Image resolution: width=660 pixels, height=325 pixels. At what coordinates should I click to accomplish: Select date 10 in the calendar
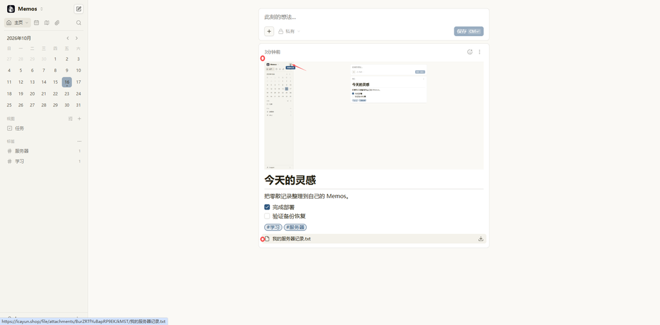[78, 70]
